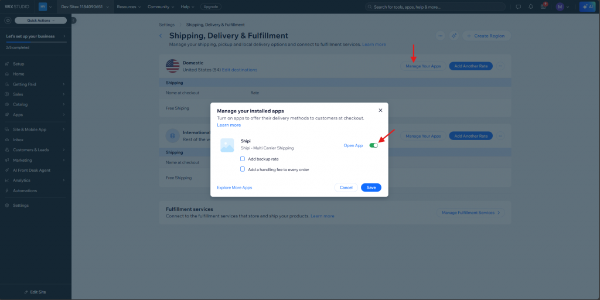The width and height of the screenshot is (600, 300).
Task: Click the notifications bell icon
Action: coord(531,7)
